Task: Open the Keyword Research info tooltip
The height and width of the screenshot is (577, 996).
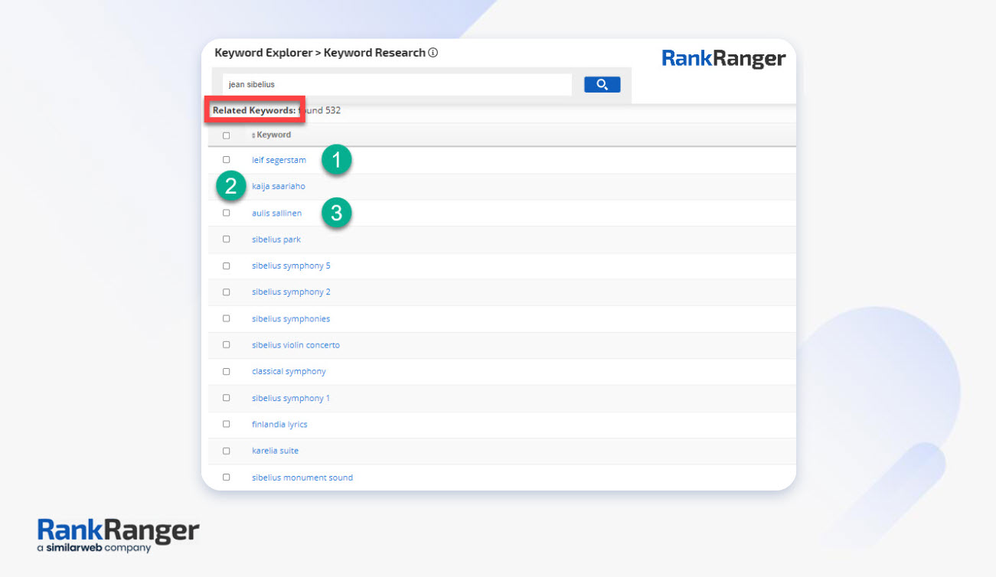Action: (x=433, y=53)
